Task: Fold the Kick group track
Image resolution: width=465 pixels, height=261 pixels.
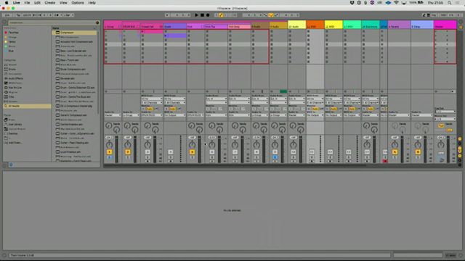Action: pos(202,27)
